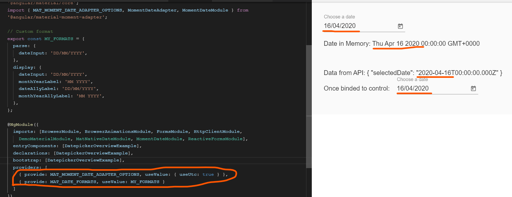Click the code editor vertical scrollbar
512x197 pixels.
(x=309, y=79)
